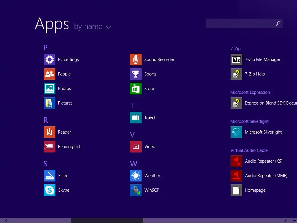Screen dimensions: 297x223
Task: Open Sound Recorder microphone icon
Action: click(x=136, y=60)
